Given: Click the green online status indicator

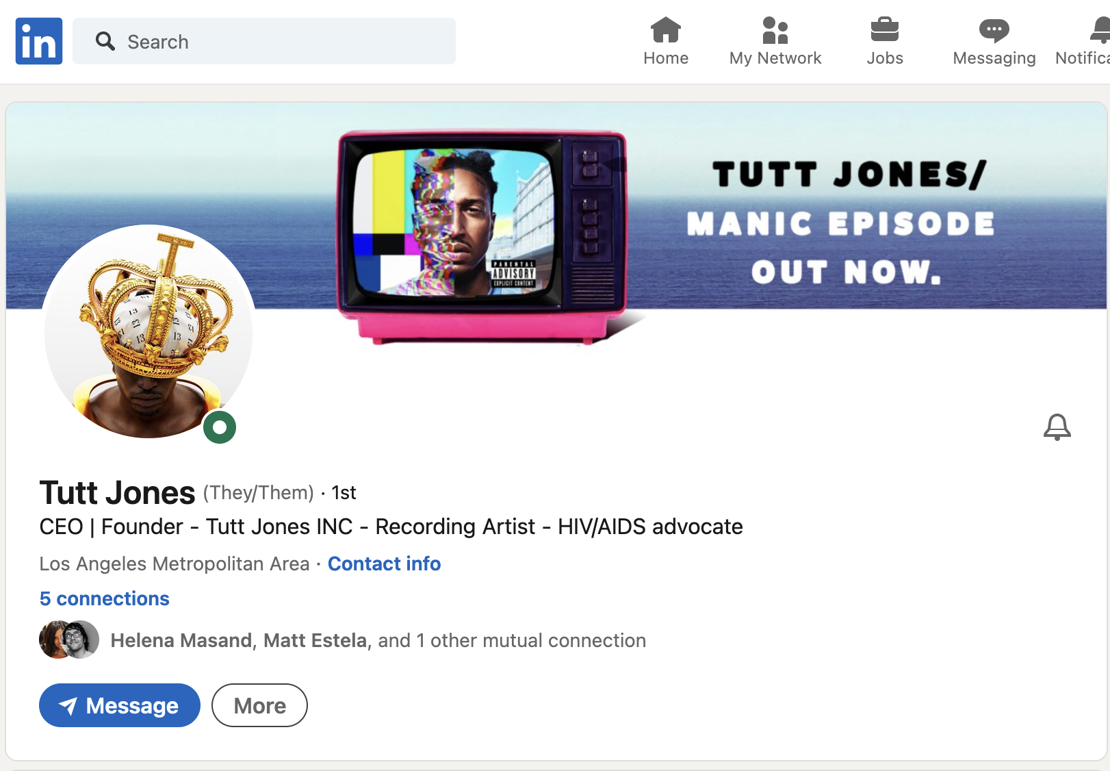Looking at the screenshot, I should [x=220, y=427].
